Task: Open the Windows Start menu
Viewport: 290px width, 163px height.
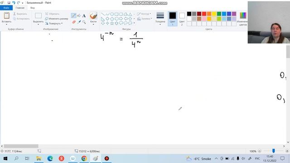Action: (5, 158)
